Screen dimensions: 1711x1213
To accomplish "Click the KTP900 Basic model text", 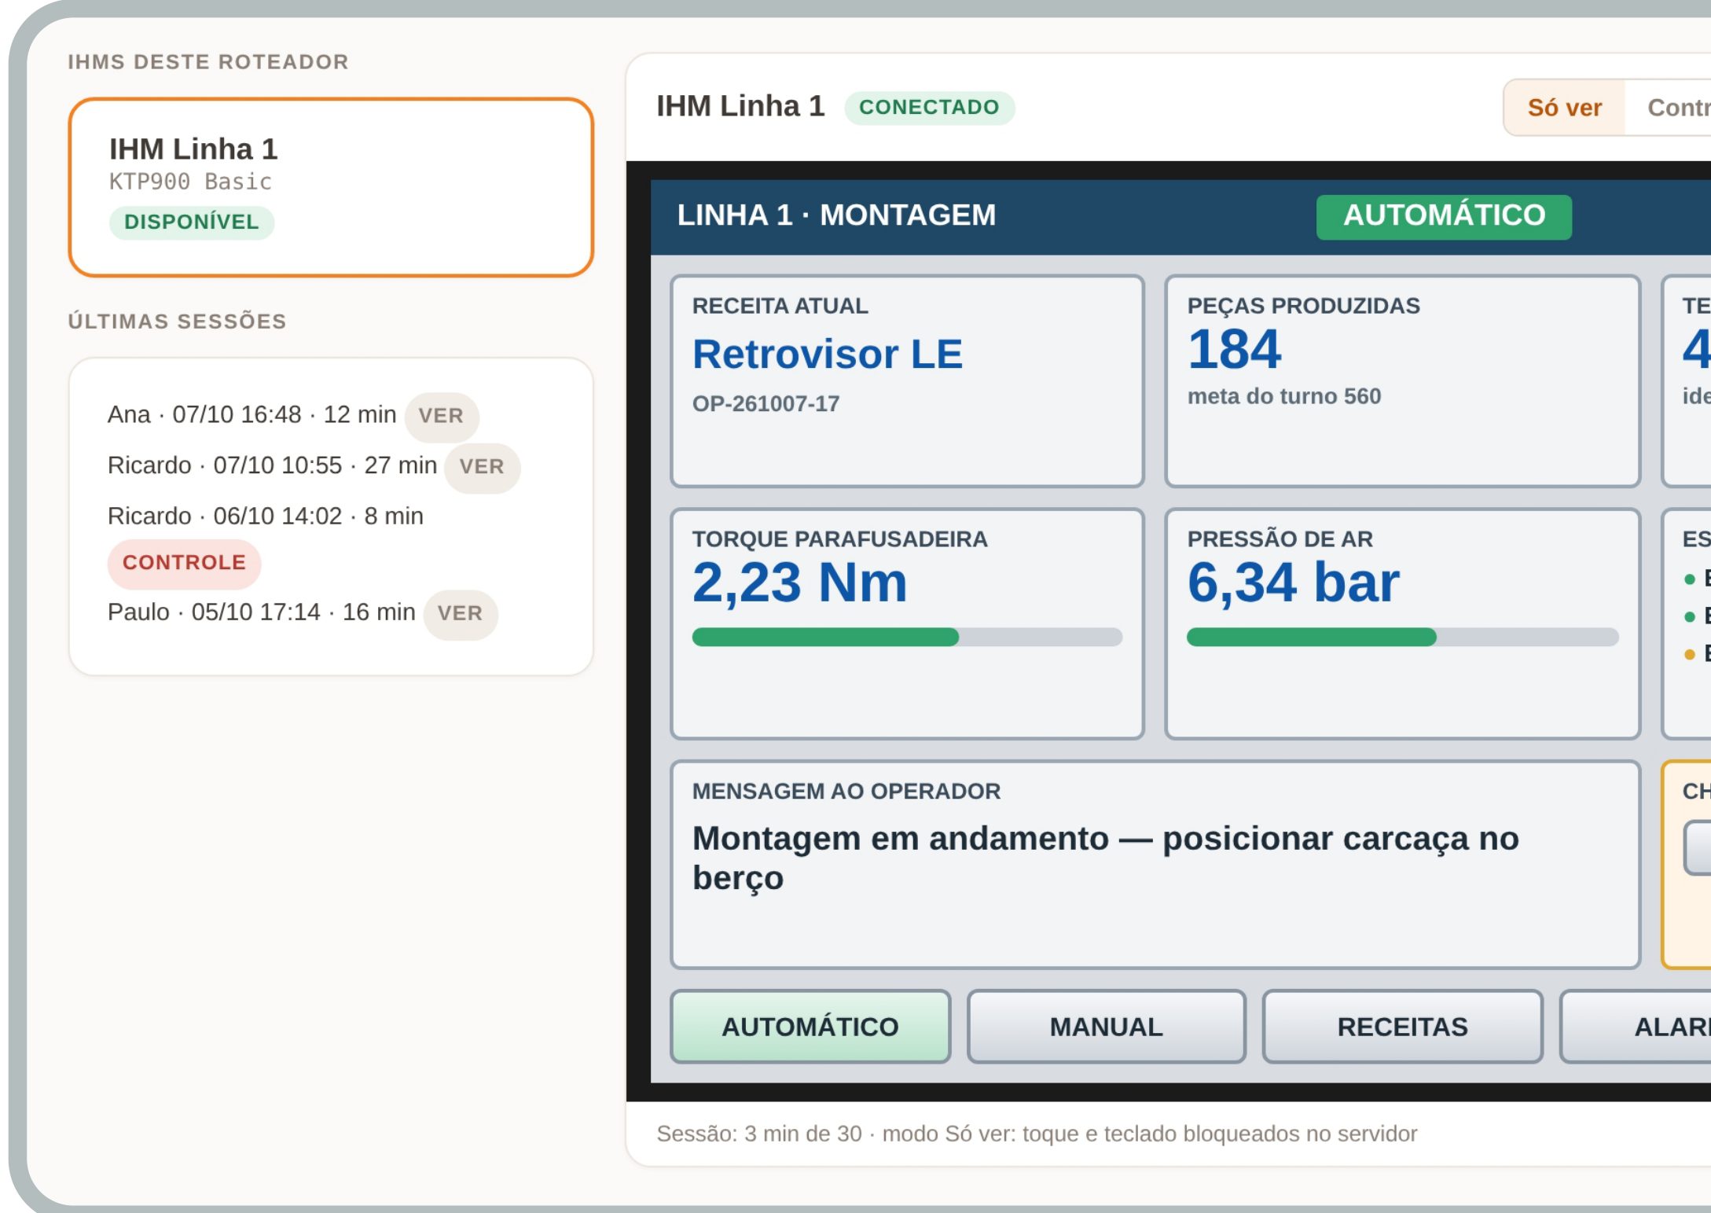I will click(190, 182).
